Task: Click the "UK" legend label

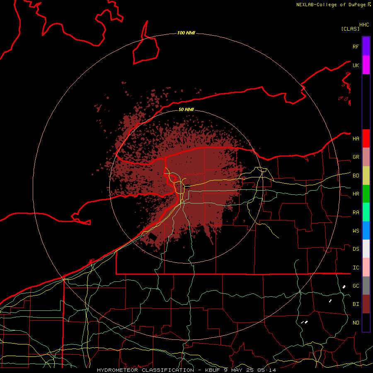Action: 356,65
